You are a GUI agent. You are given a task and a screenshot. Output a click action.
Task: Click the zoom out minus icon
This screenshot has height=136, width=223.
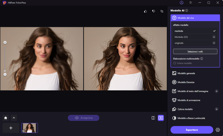click(5, 74)
